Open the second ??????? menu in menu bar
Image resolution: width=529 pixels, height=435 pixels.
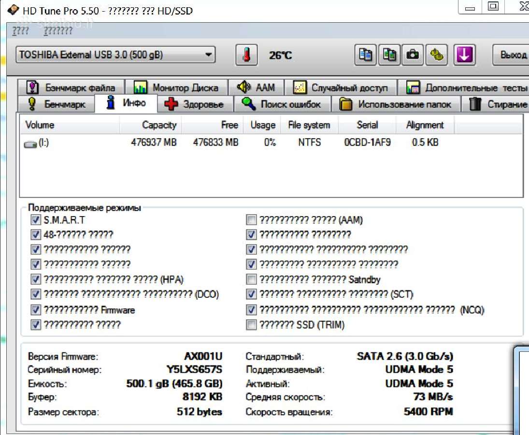pos(58,31)
